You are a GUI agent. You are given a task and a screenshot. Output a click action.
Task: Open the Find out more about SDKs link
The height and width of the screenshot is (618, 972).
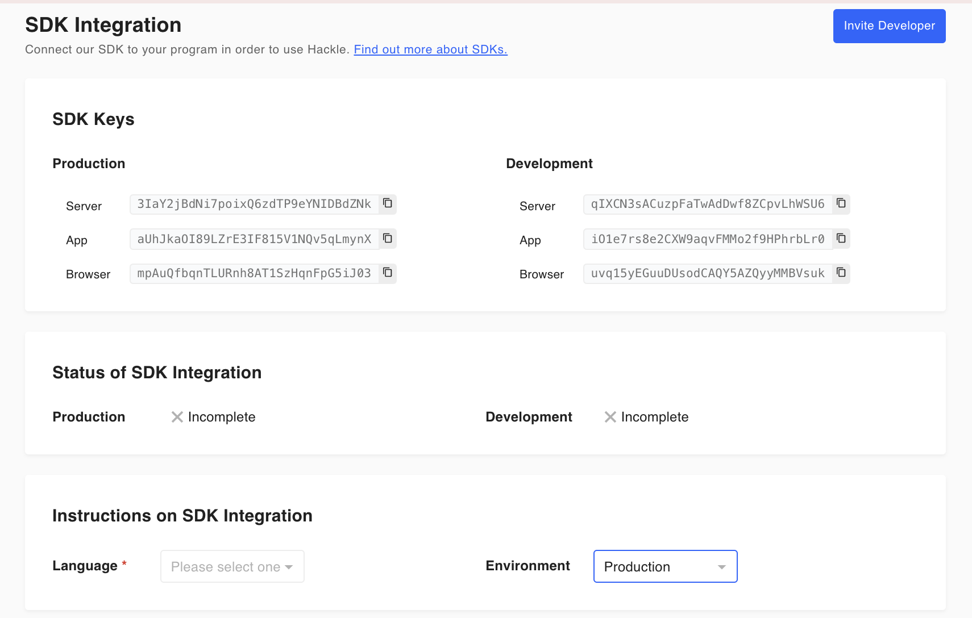[x=430, y=49]
